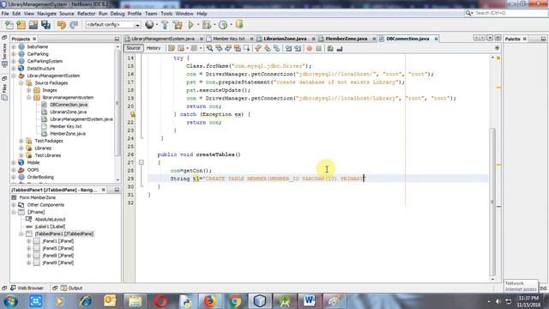This screenshot has width=549, height=309.
Task: Expand the OrderBooking project node
Action: click(14, 178)
